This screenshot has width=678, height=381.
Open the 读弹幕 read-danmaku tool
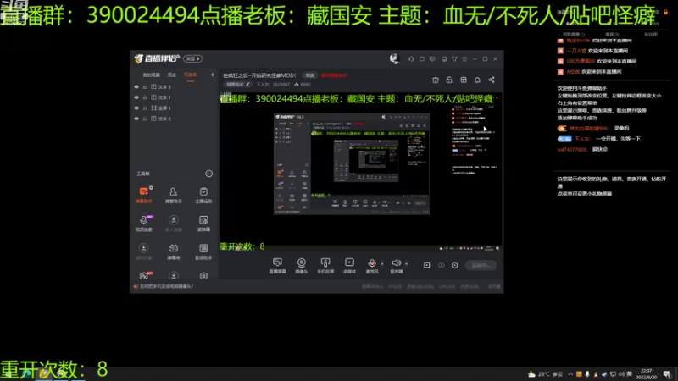203,223
